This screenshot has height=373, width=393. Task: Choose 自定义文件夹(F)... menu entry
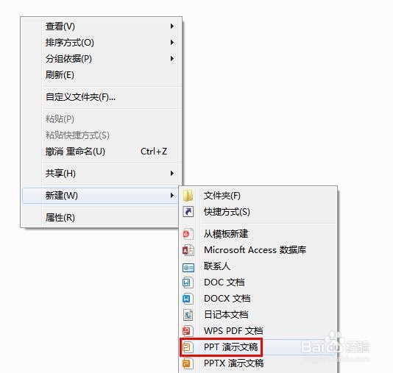102,97
